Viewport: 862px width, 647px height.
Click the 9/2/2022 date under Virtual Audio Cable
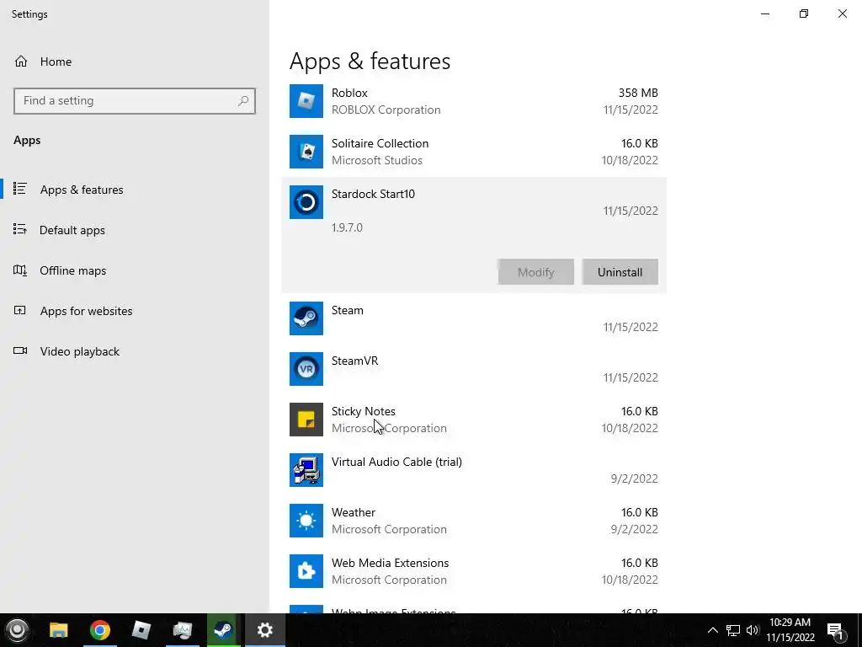(x=635, y=479)
